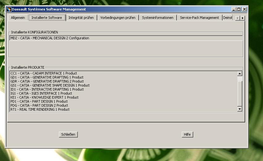Click the tab strip left scroll arrow
263x161 pixels.
[237, 18]
